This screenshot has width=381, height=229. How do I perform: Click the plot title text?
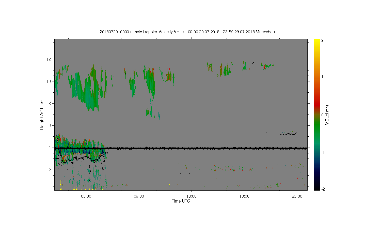(x=187, y=32)
